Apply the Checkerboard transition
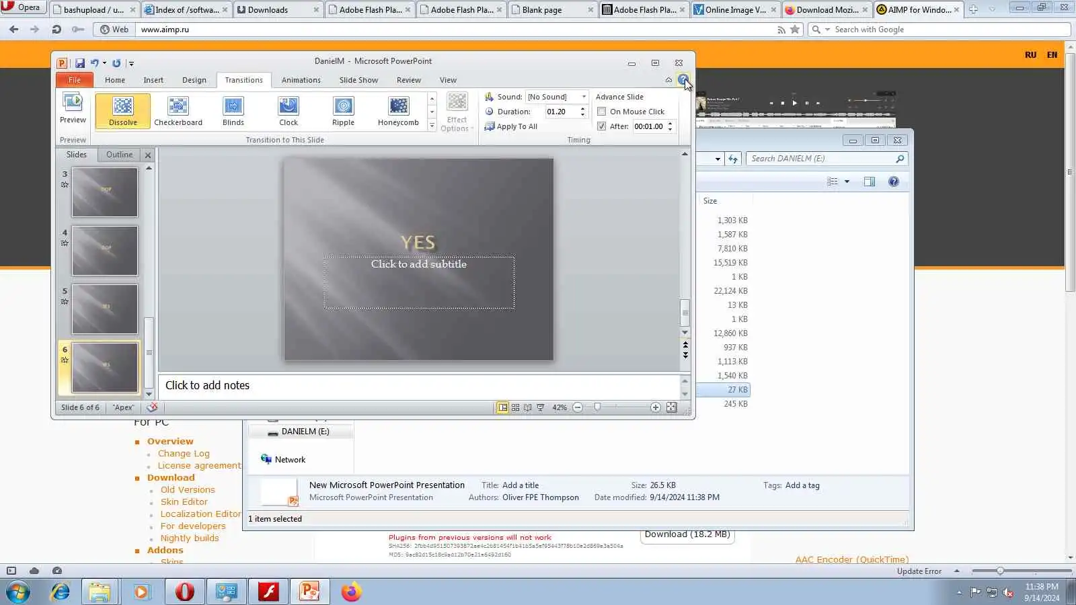The width and height of the screenshot is (1076, 605). tap(178, 111)
